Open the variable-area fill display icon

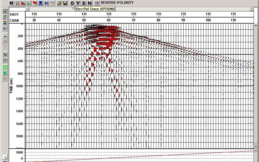click(x=23, y=3)
